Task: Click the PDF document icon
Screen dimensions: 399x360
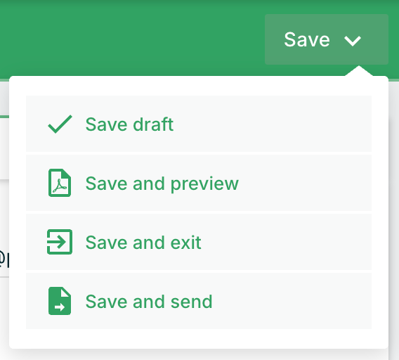Action: click(x=60, y=183)
